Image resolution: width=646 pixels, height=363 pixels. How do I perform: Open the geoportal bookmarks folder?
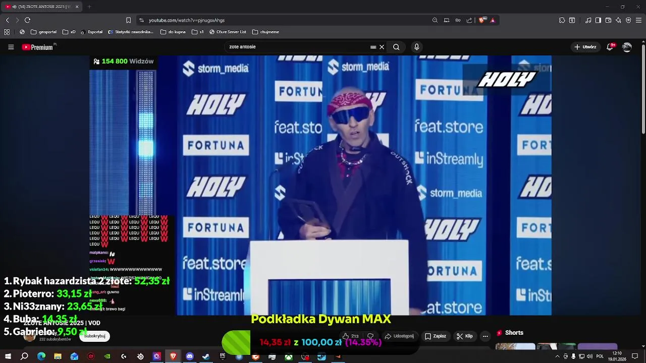coord(43,32)
